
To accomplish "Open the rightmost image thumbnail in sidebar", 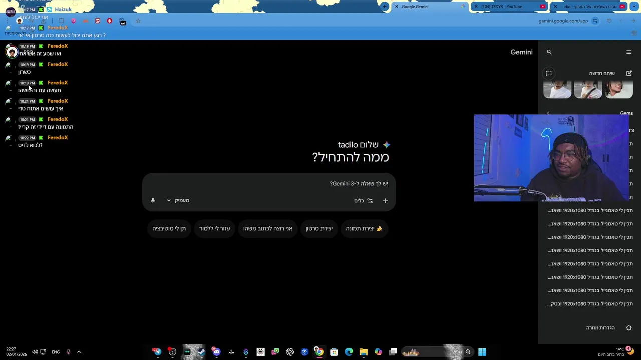I will click(x=619, y=90).
